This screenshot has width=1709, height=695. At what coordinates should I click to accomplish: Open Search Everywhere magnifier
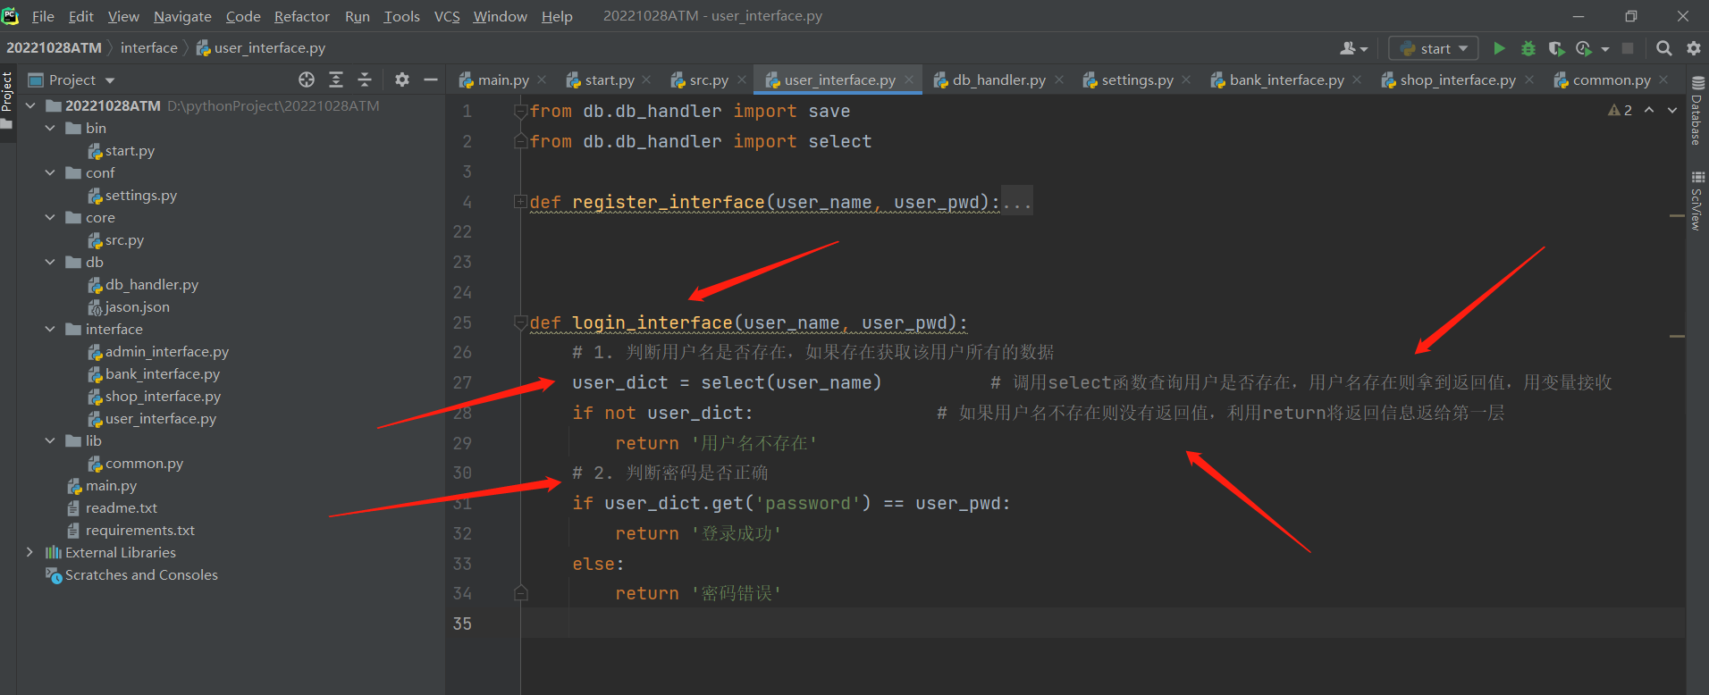pyautogui.click(x=1663, y=48)
